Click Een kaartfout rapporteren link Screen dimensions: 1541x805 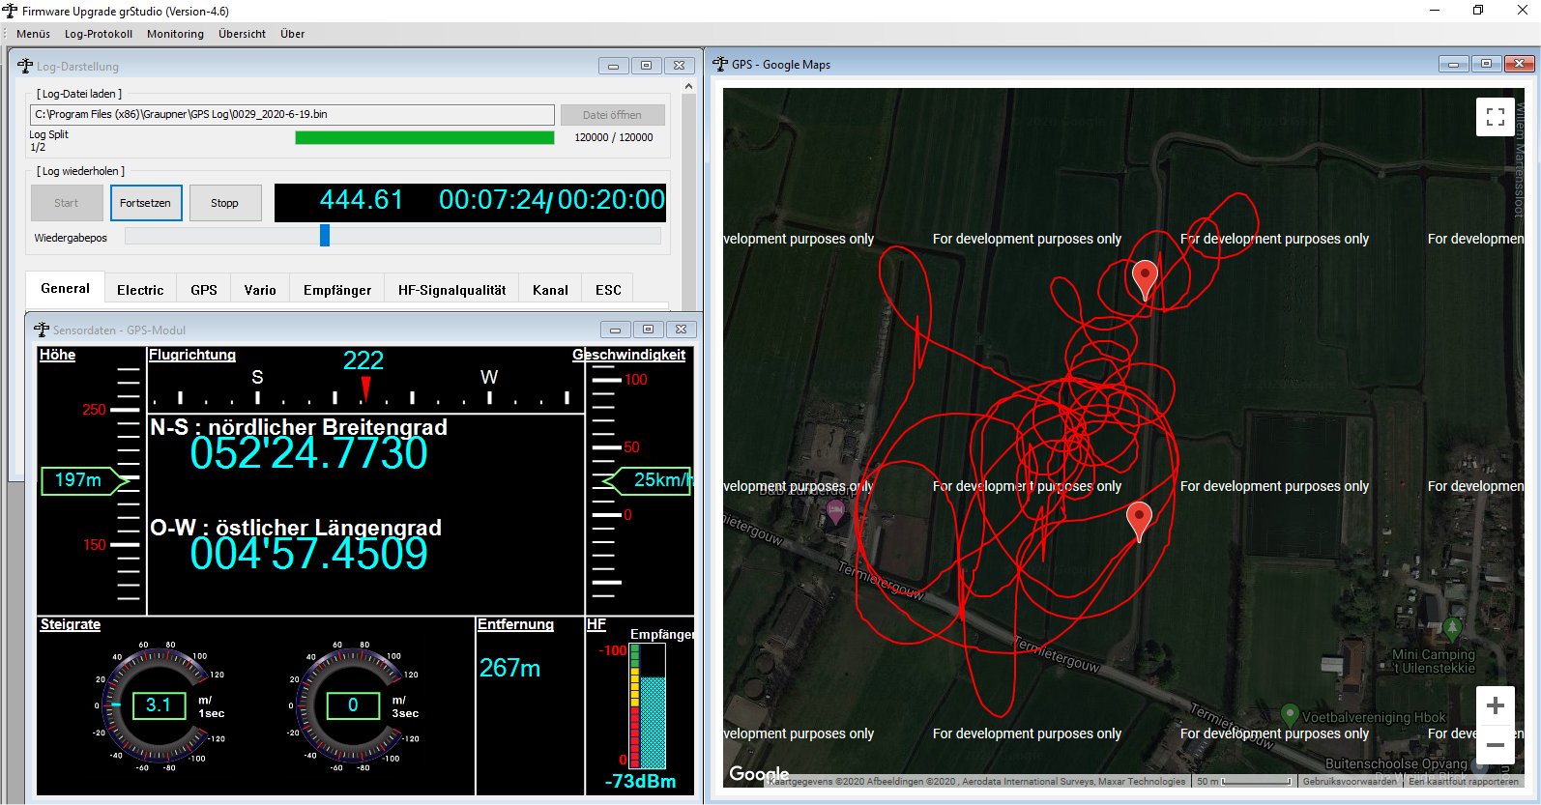click(1464, 782)
